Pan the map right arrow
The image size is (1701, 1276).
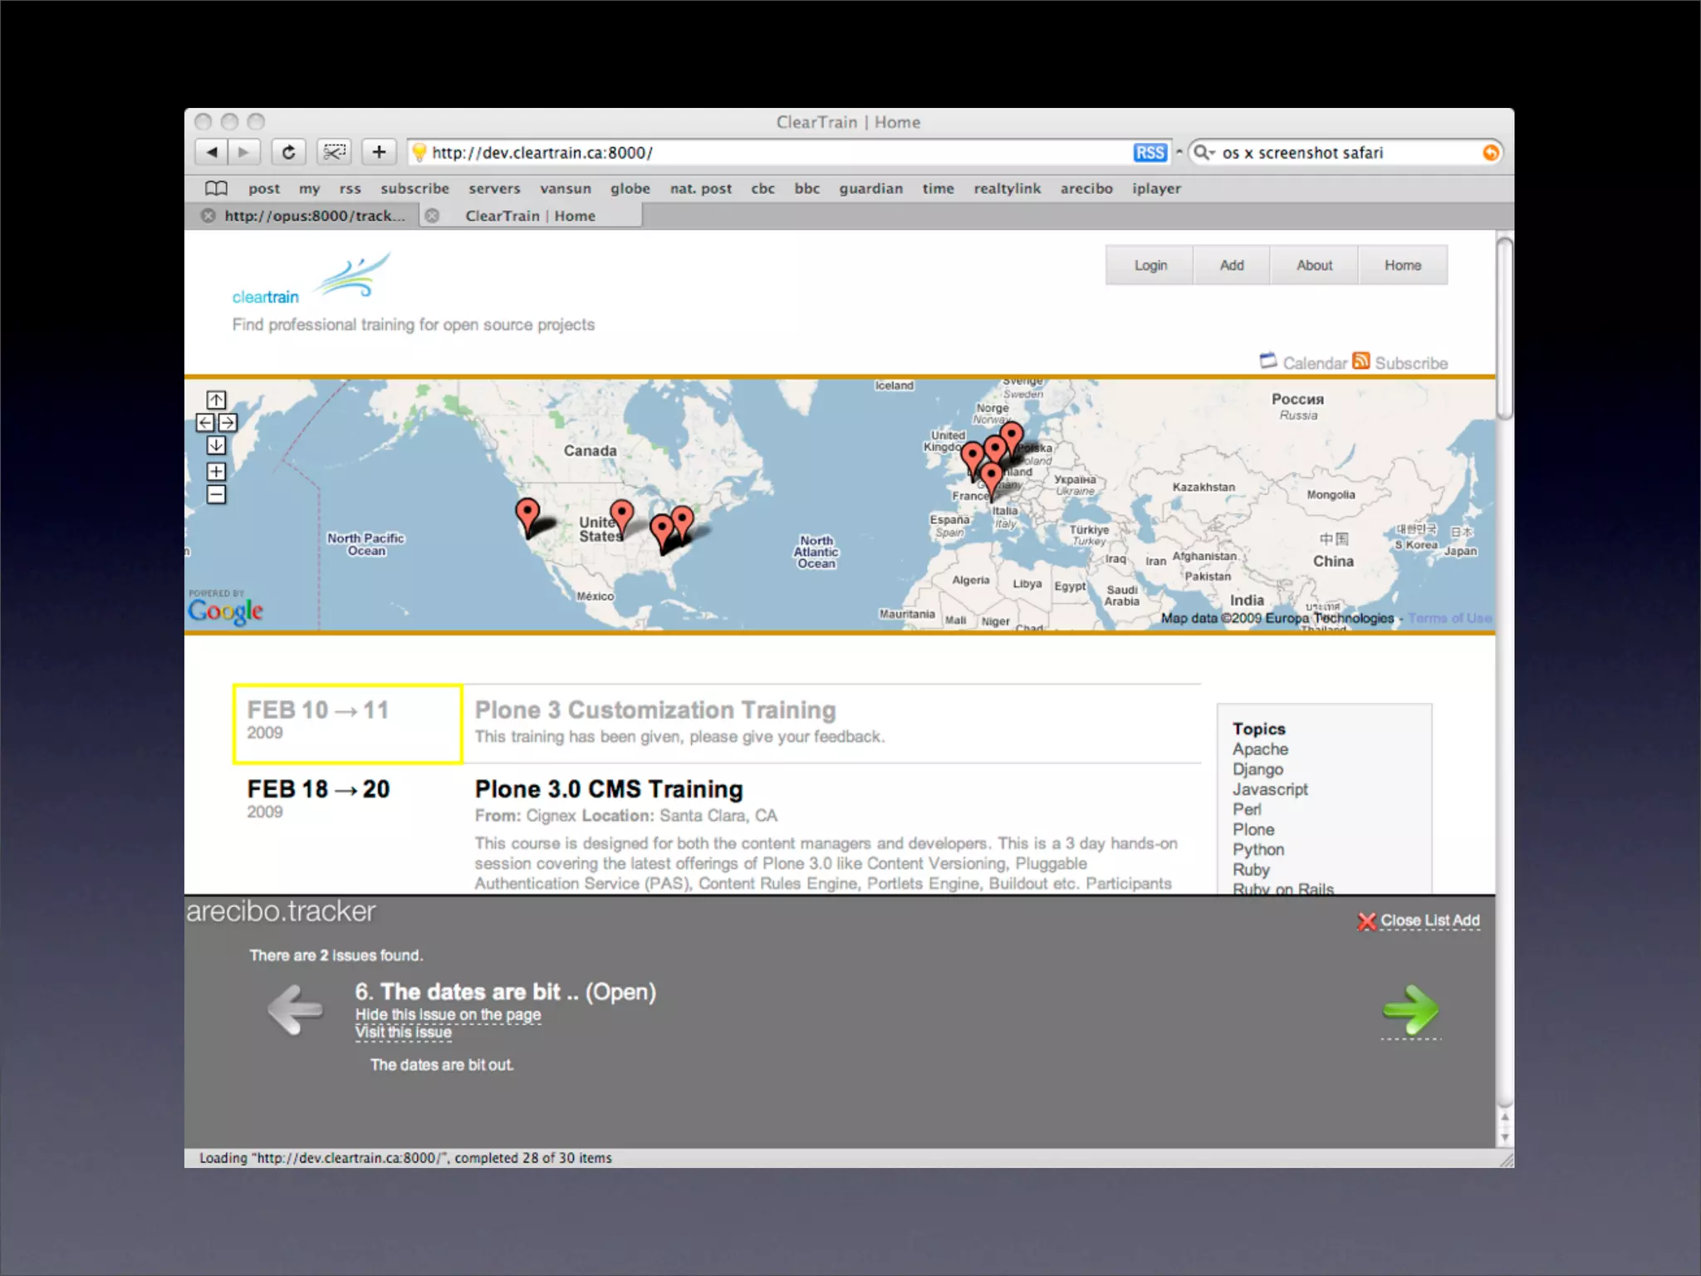click(228, 423)
